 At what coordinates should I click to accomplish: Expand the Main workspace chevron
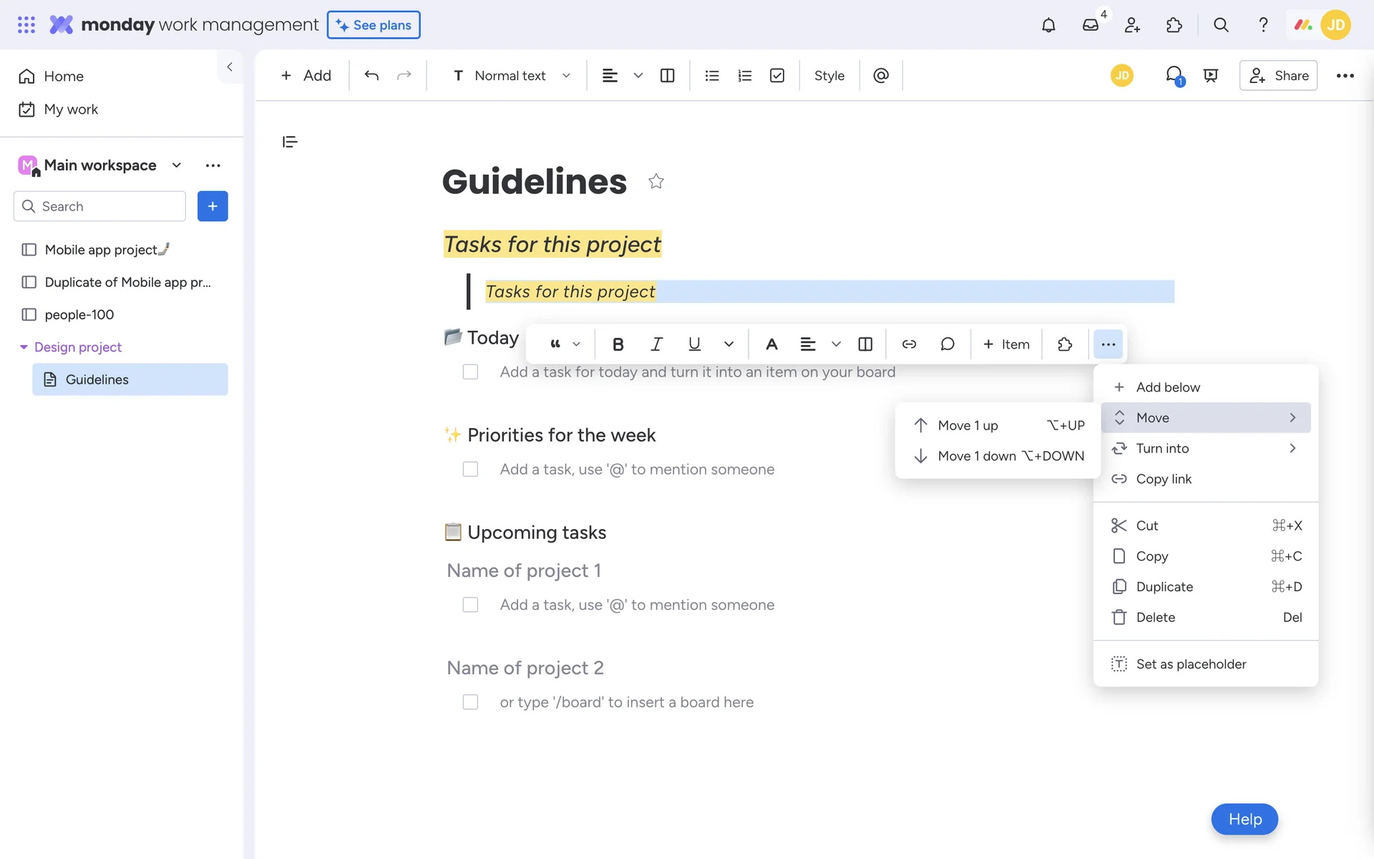point(177,165)
